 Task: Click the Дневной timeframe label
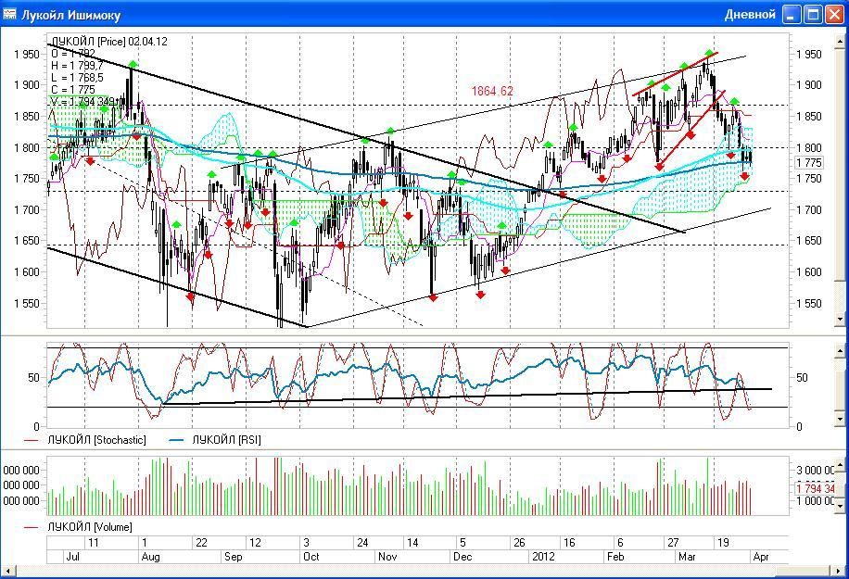click(750, 15)
